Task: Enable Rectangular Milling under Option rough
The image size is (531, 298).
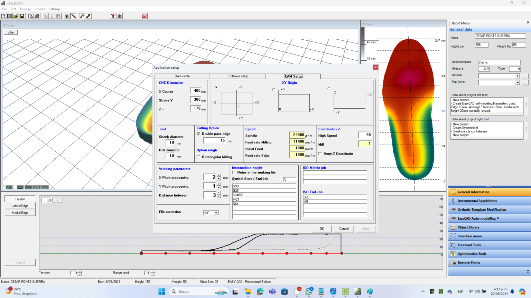Action: coord(198,157)
